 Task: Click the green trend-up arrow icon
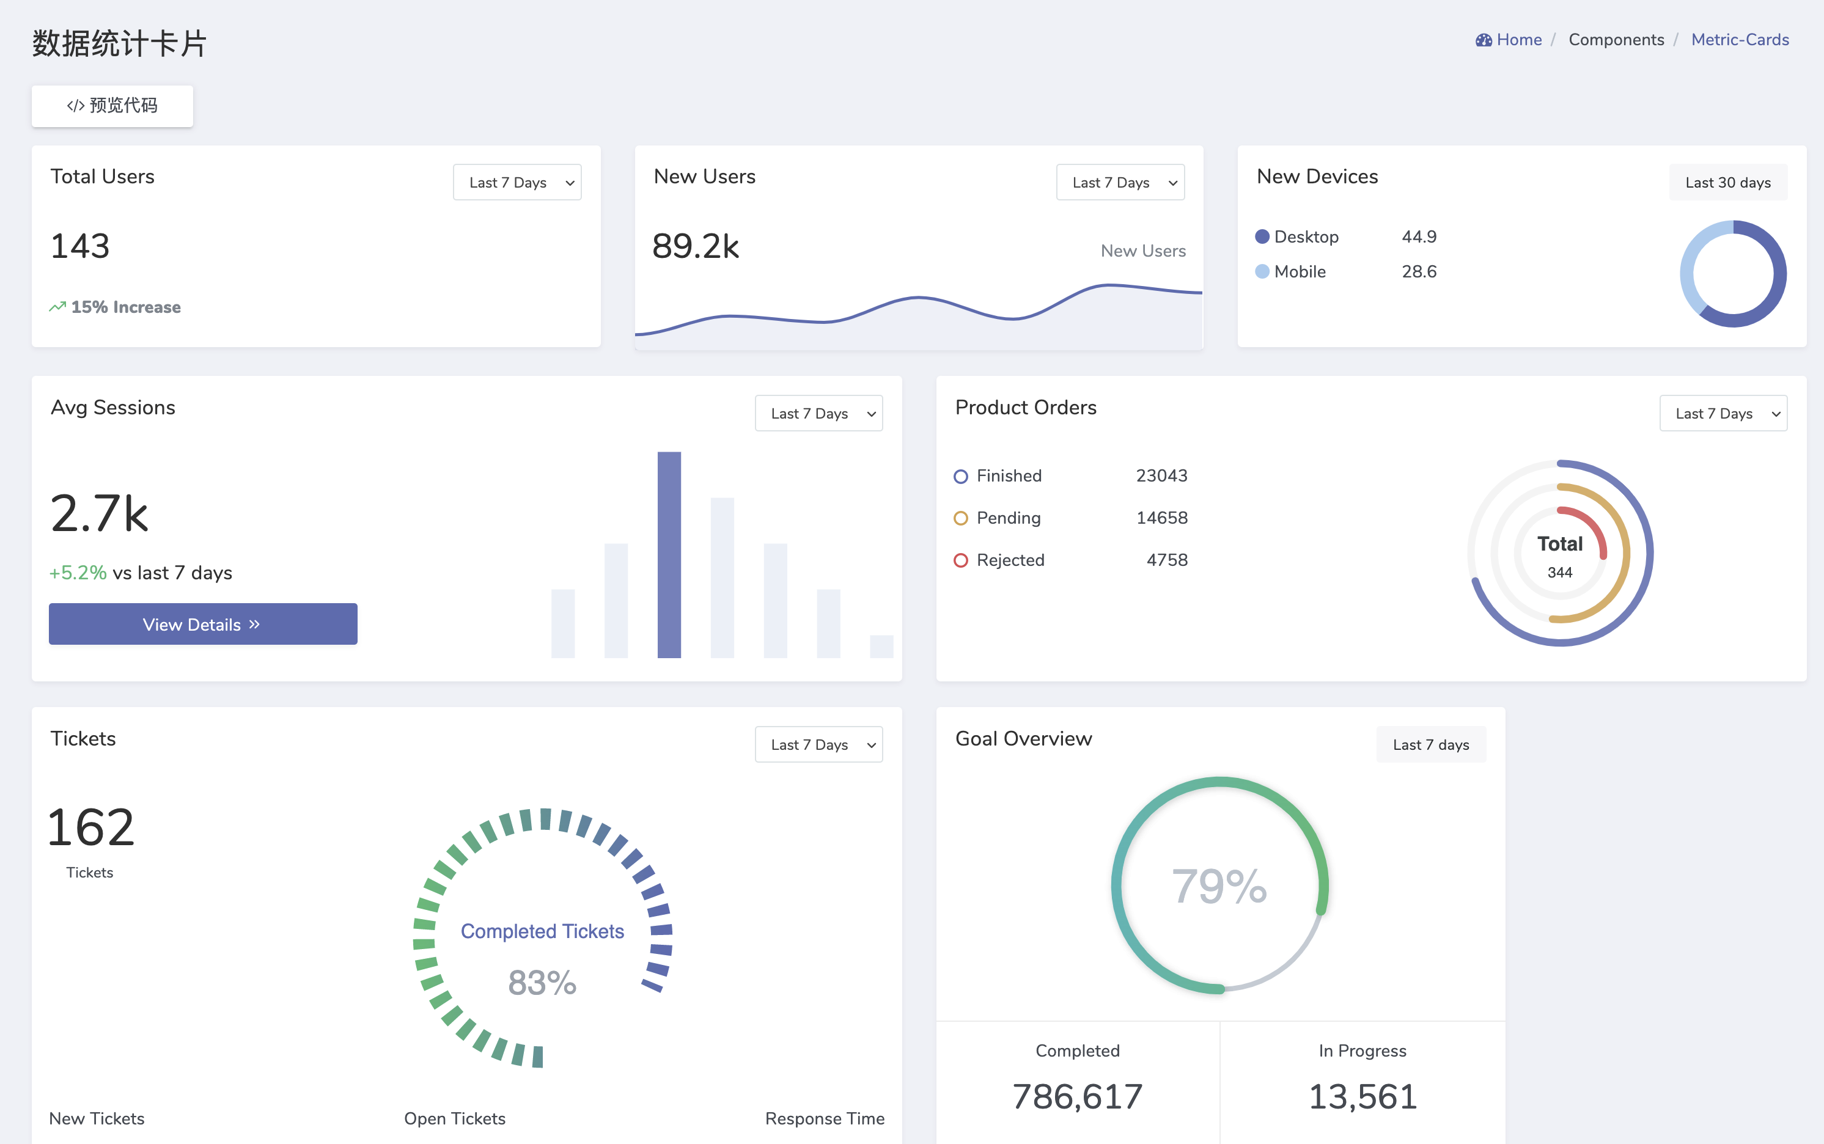click(57, 307)
